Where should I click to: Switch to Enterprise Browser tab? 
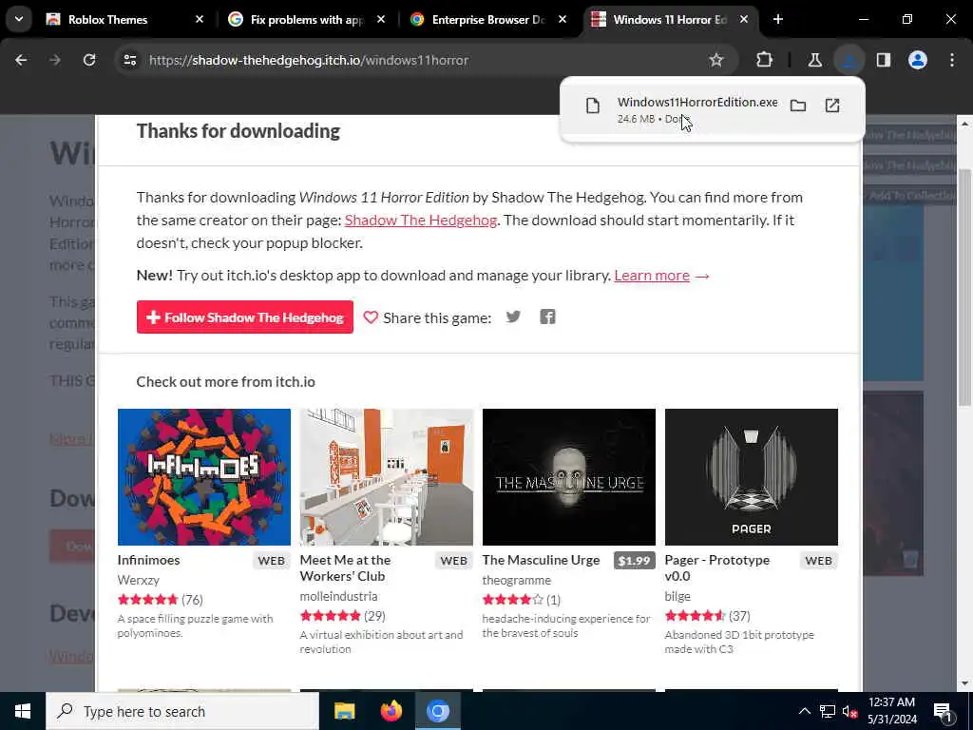click(x=487, y=20)
